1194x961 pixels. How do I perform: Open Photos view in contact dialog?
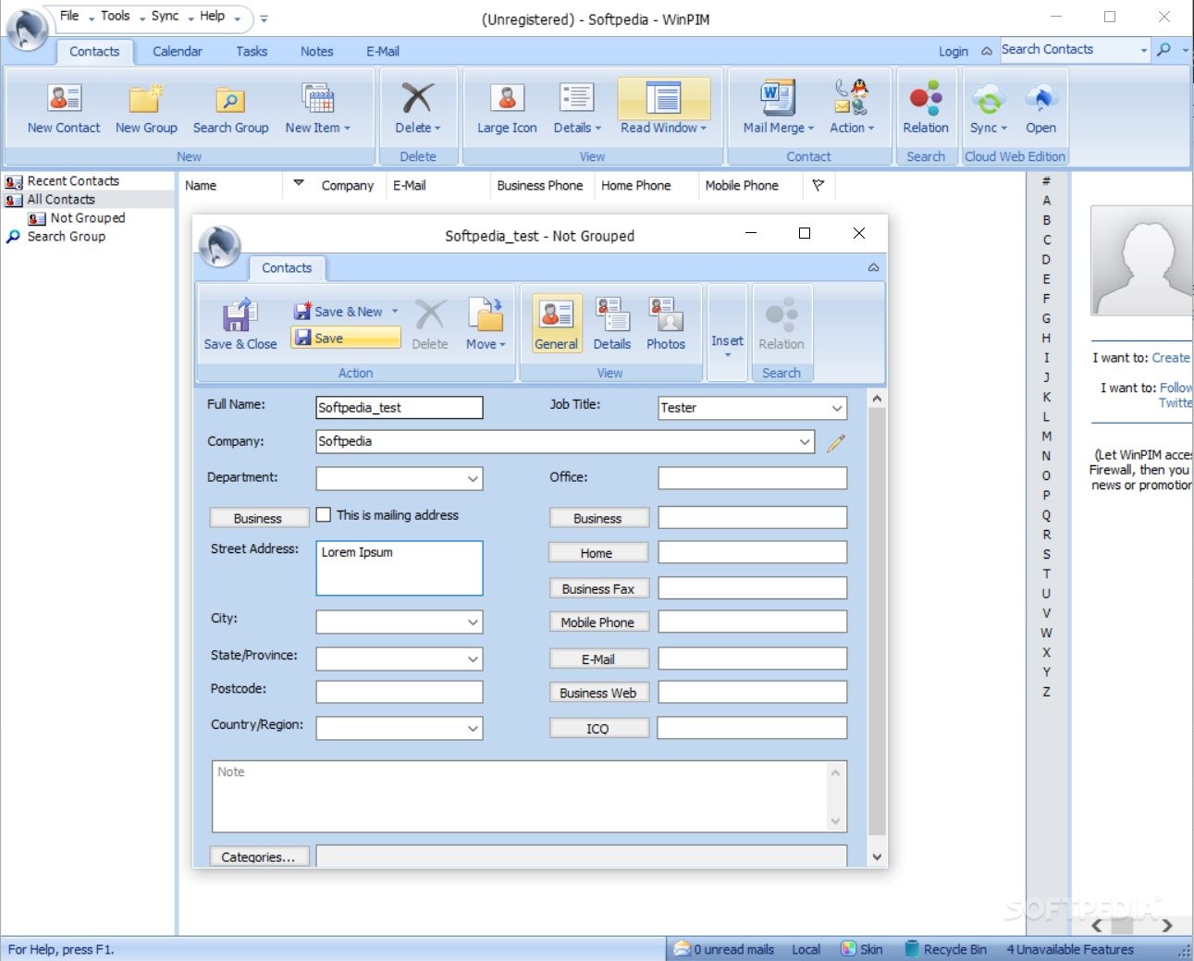(x=665, y=325)
